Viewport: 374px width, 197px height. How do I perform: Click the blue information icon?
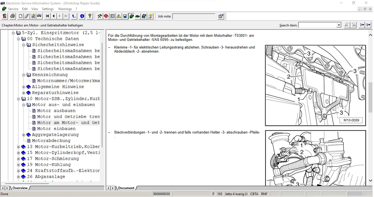tap(82, 16)
